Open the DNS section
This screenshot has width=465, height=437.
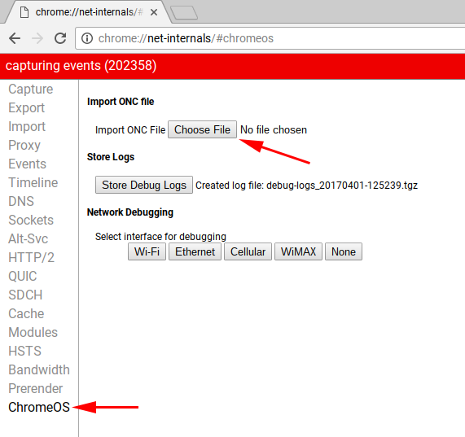tap(21, 201)
